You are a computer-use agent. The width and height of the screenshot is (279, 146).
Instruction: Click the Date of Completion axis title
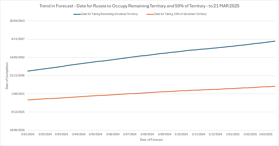click(7, 76)
